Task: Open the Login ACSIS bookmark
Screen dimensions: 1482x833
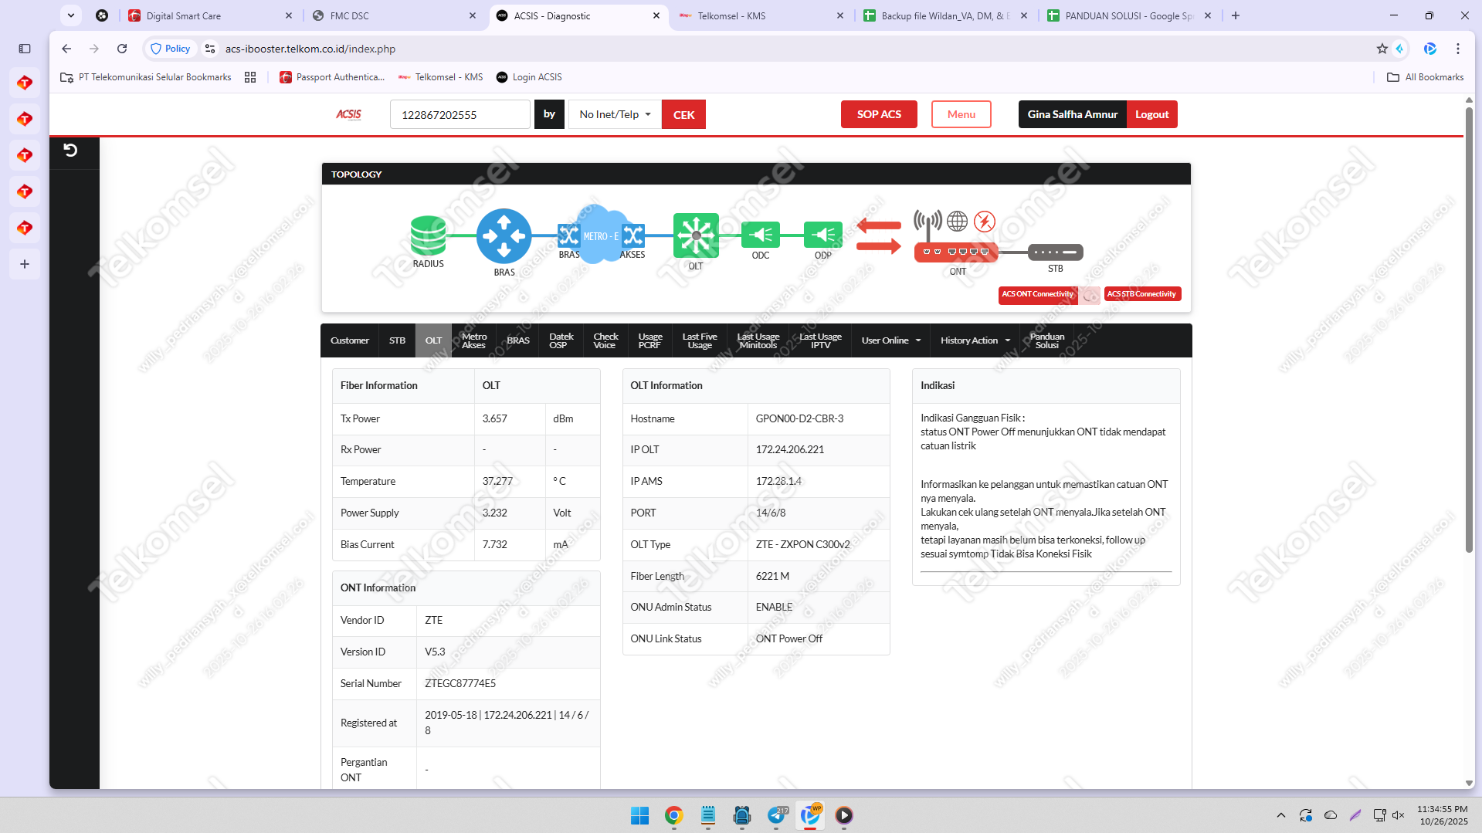Action: pos(529,77)
